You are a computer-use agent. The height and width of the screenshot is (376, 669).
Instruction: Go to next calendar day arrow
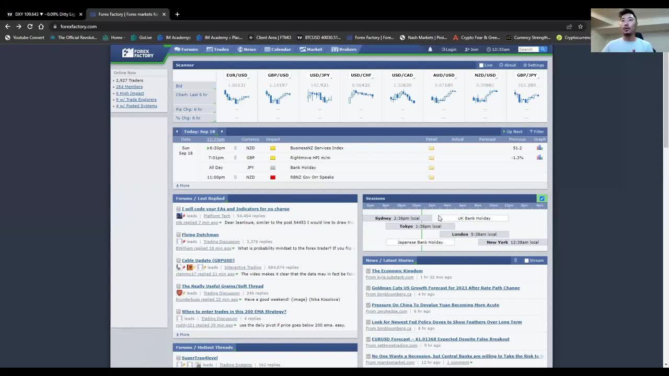[222, 132]
